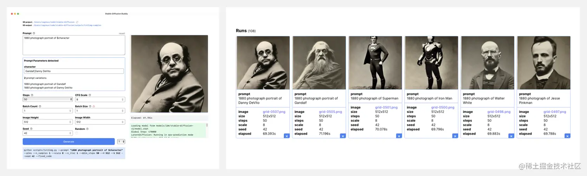The width and height of the screenshot is (587, 176).
Task: Click elapsed value 71.196s in Gandalf card
Action: 325,133
